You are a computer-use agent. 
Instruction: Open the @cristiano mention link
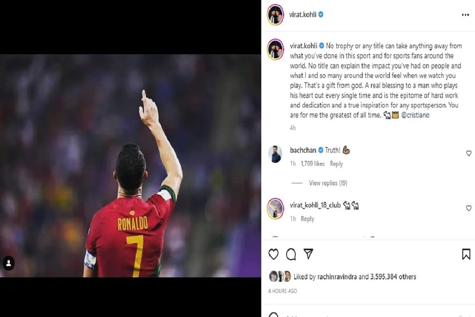point(415,115)
